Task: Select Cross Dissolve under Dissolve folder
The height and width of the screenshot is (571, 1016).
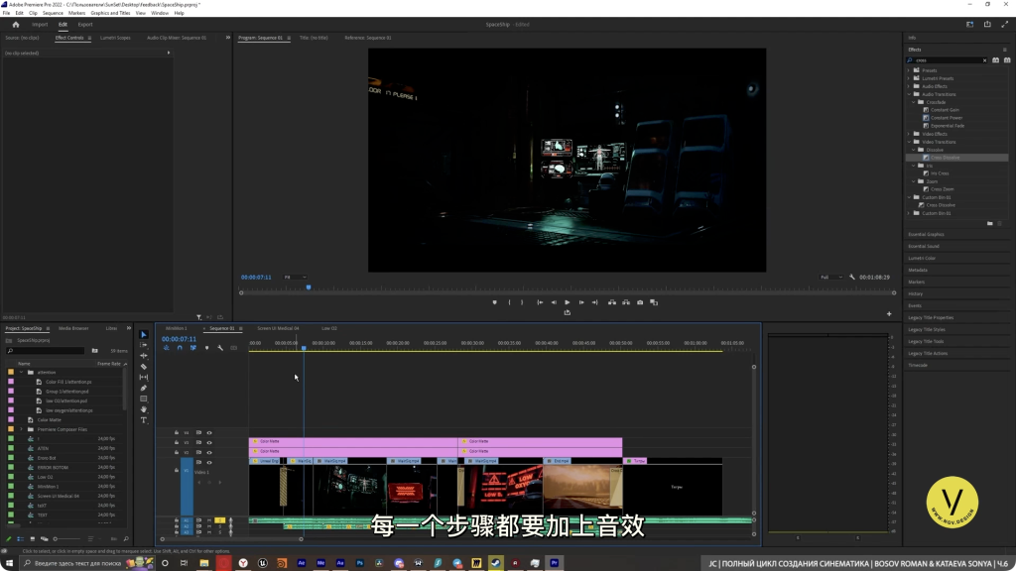Action: click(945, 158)
